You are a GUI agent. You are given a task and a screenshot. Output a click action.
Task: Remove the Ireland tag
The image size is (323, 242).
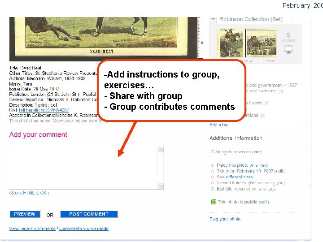pyautogui.click(x=262, y=116)
